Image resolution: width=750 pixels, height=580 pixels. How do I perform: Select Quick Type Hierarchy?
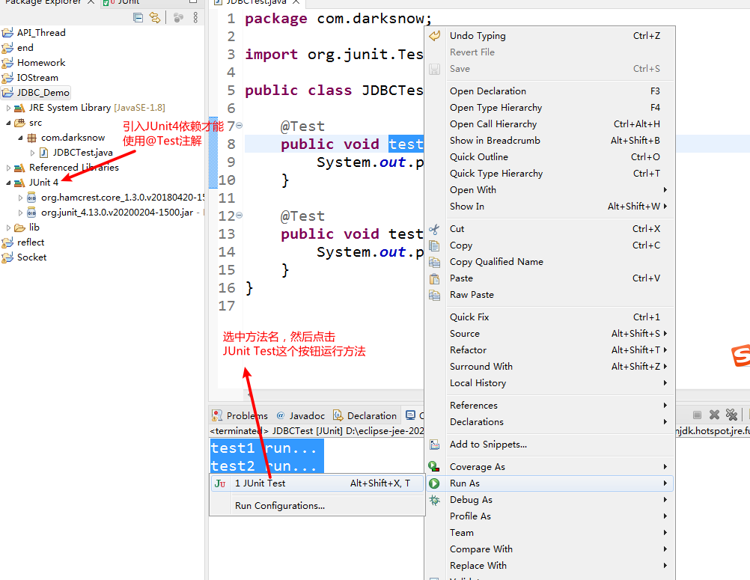click(x=549, y=173)
